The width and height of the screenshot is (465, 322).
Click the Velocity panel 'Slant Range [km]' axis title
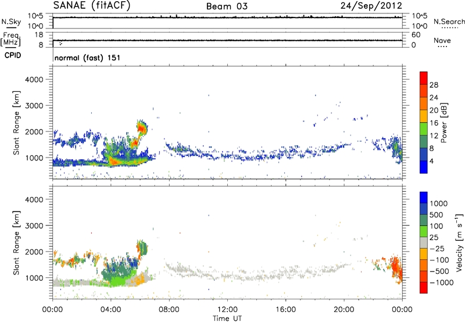point(16,243)
